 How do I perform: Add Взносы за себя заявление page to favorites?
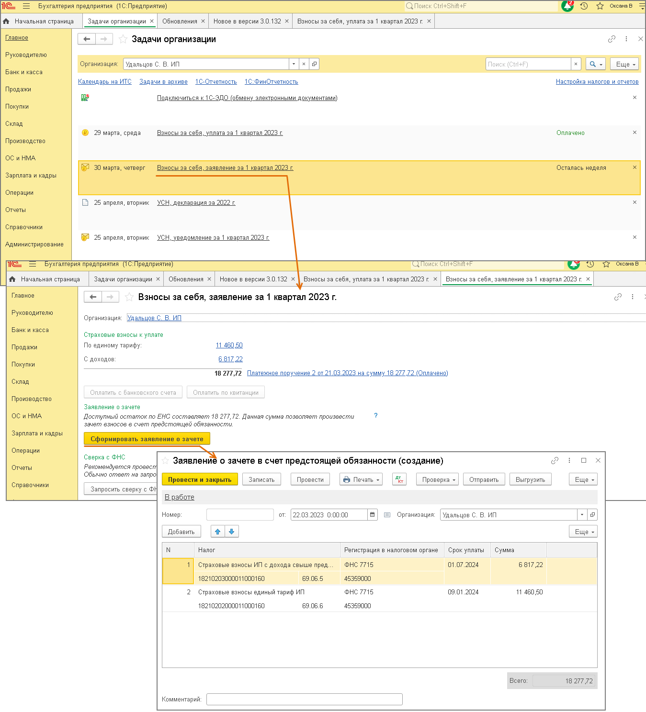(x=129, y=297)
